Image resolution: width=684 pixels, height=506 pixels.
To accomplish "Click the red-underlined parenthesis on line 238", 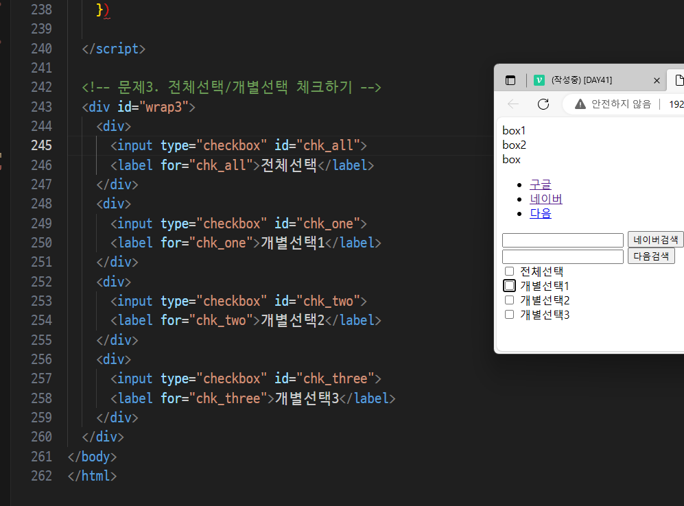I will tap(106, 10).
